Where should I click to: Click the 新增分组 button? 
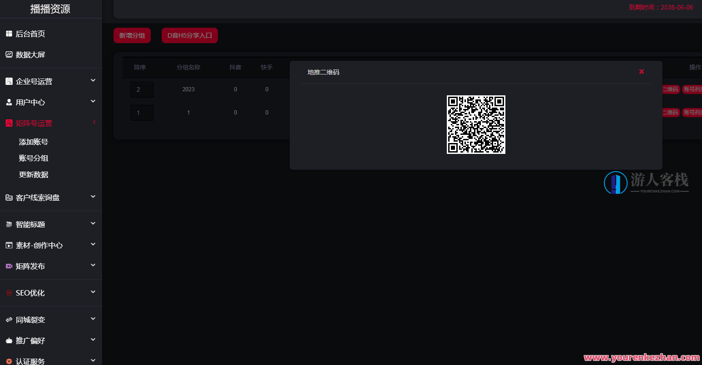tap(132, 35)
